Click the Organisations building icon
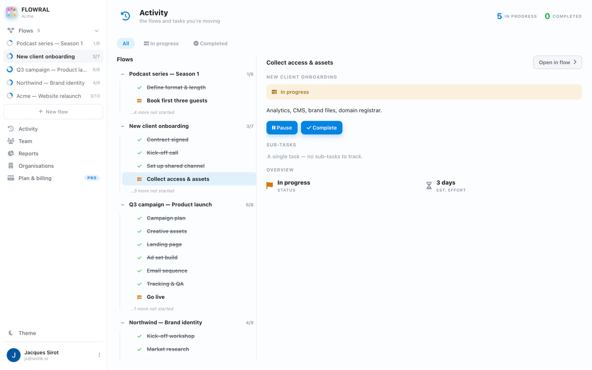This screenshot has width=592, height=370. (x=11, y=166)
